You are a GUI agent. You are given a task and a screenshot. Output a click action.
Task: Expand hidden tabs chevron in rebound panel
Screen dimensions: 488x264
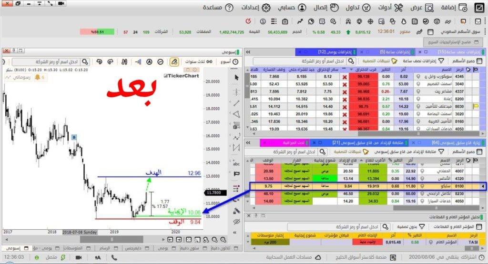pos(248,142)
